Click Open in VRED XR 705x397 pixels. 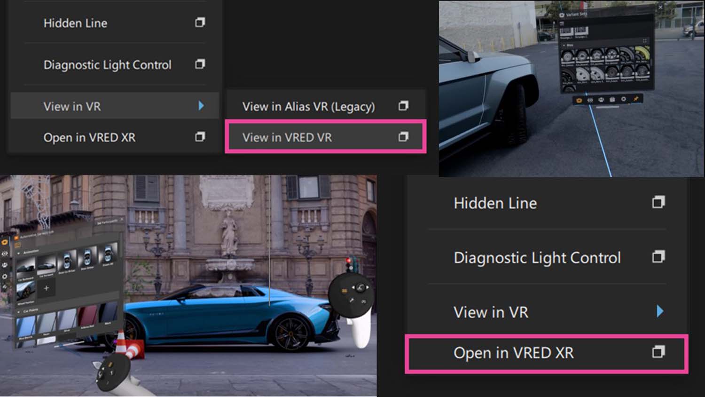click(x=513, y=353)
